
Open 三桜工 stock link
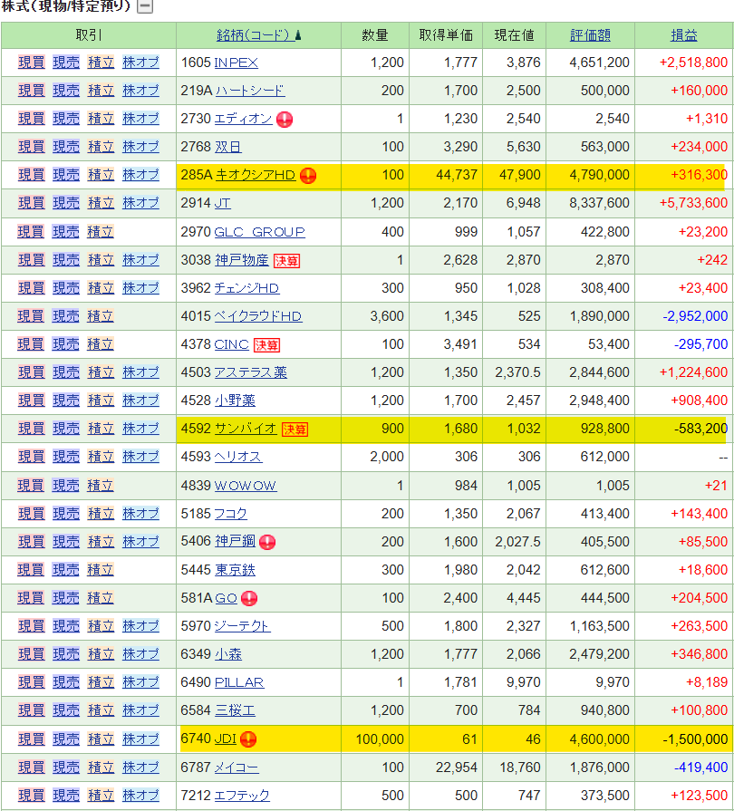pyautogui.click(x=236, y=710)
